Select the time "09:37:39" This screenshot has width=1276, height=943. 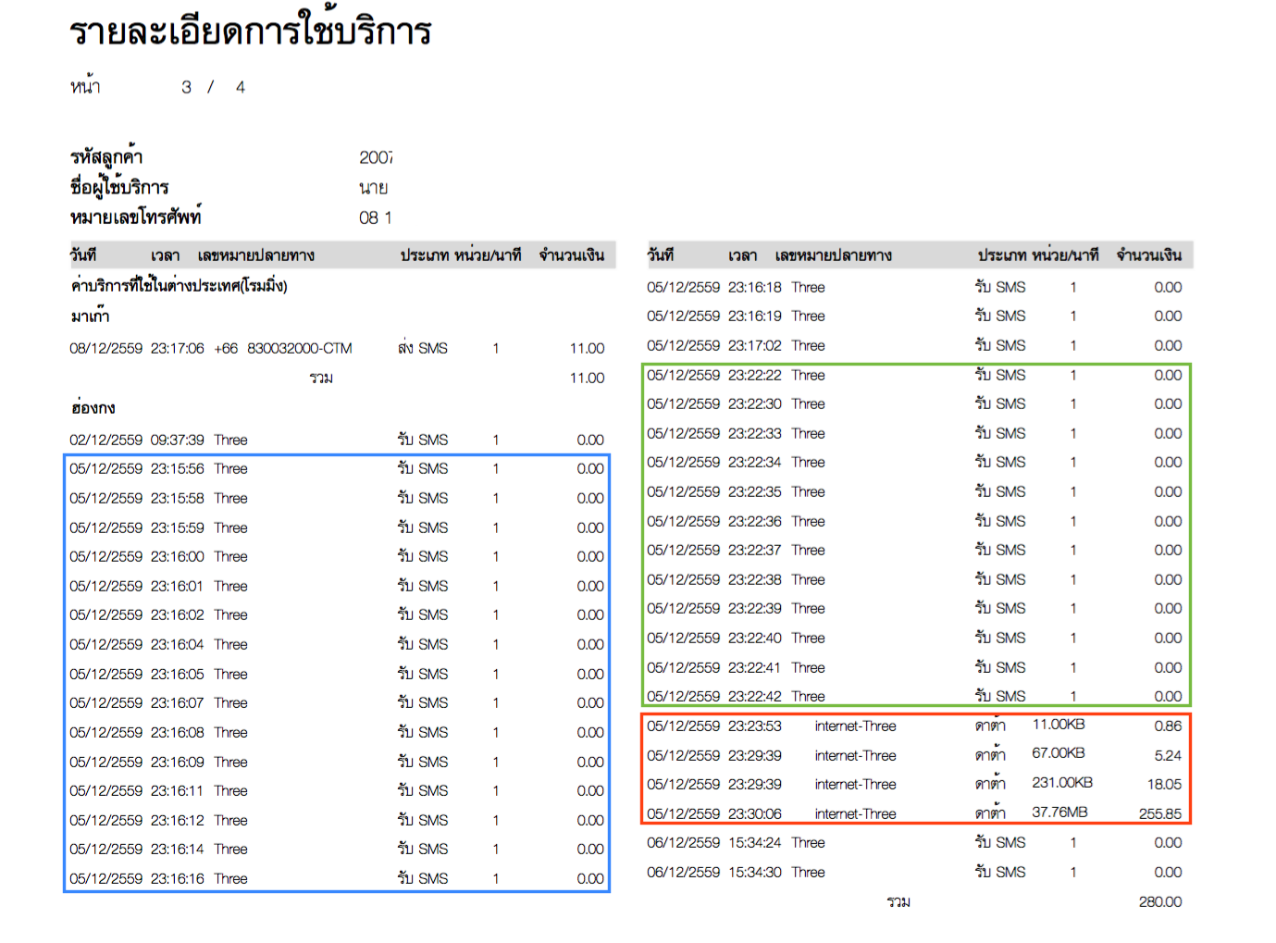click(x=178, y=440)
